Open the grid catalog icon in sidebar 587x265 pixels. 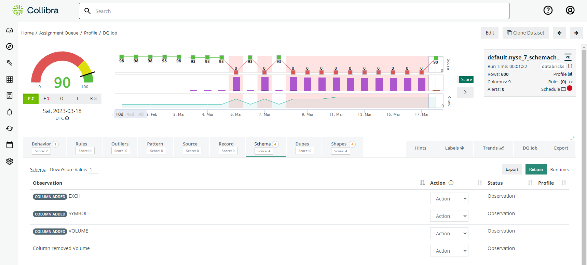coord(10,79)
